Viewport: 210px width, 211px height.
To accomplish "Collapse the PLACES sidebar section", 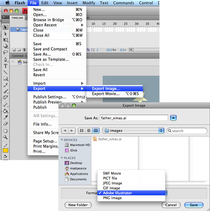I will pyautogui.click(x=62, y=158).
